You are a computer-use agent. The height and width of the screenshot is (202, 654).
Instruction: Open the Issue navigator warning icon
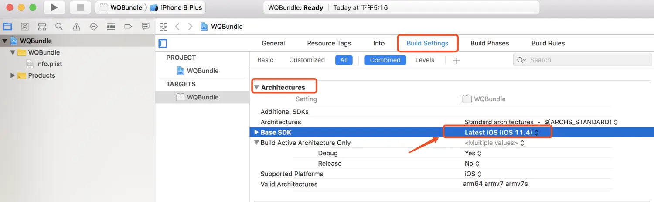(76, 27)
